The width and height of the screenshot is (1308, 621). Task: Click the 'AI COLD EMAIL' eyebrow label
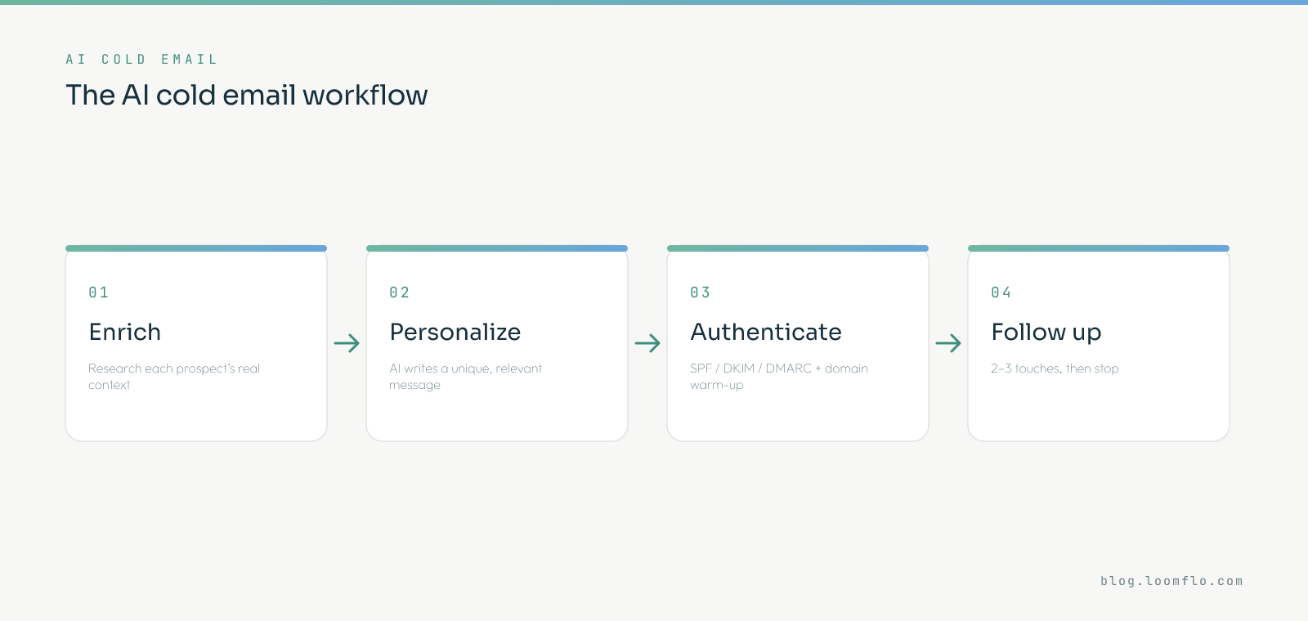(141, 60)
